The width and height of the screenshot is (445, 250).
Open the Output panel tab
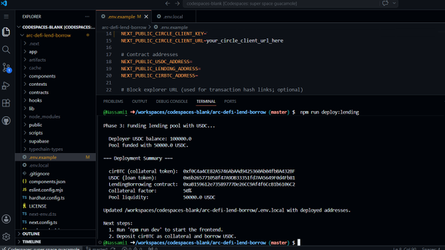click(139, 101)
